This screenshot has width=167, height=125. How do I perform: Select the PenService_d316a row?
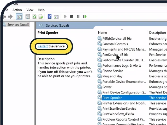(x=115, y=55)
